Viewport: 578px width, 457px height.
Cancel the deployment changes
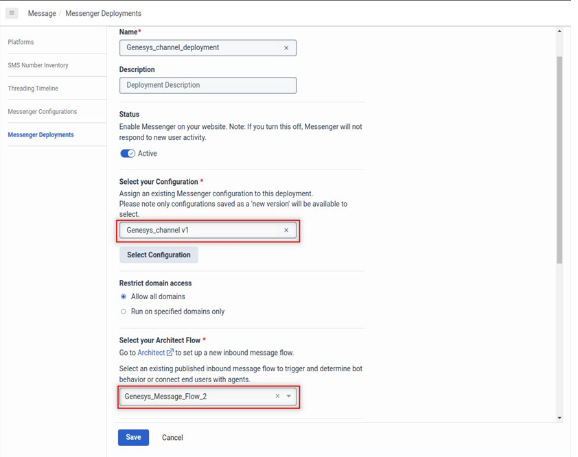coord(172,437)
